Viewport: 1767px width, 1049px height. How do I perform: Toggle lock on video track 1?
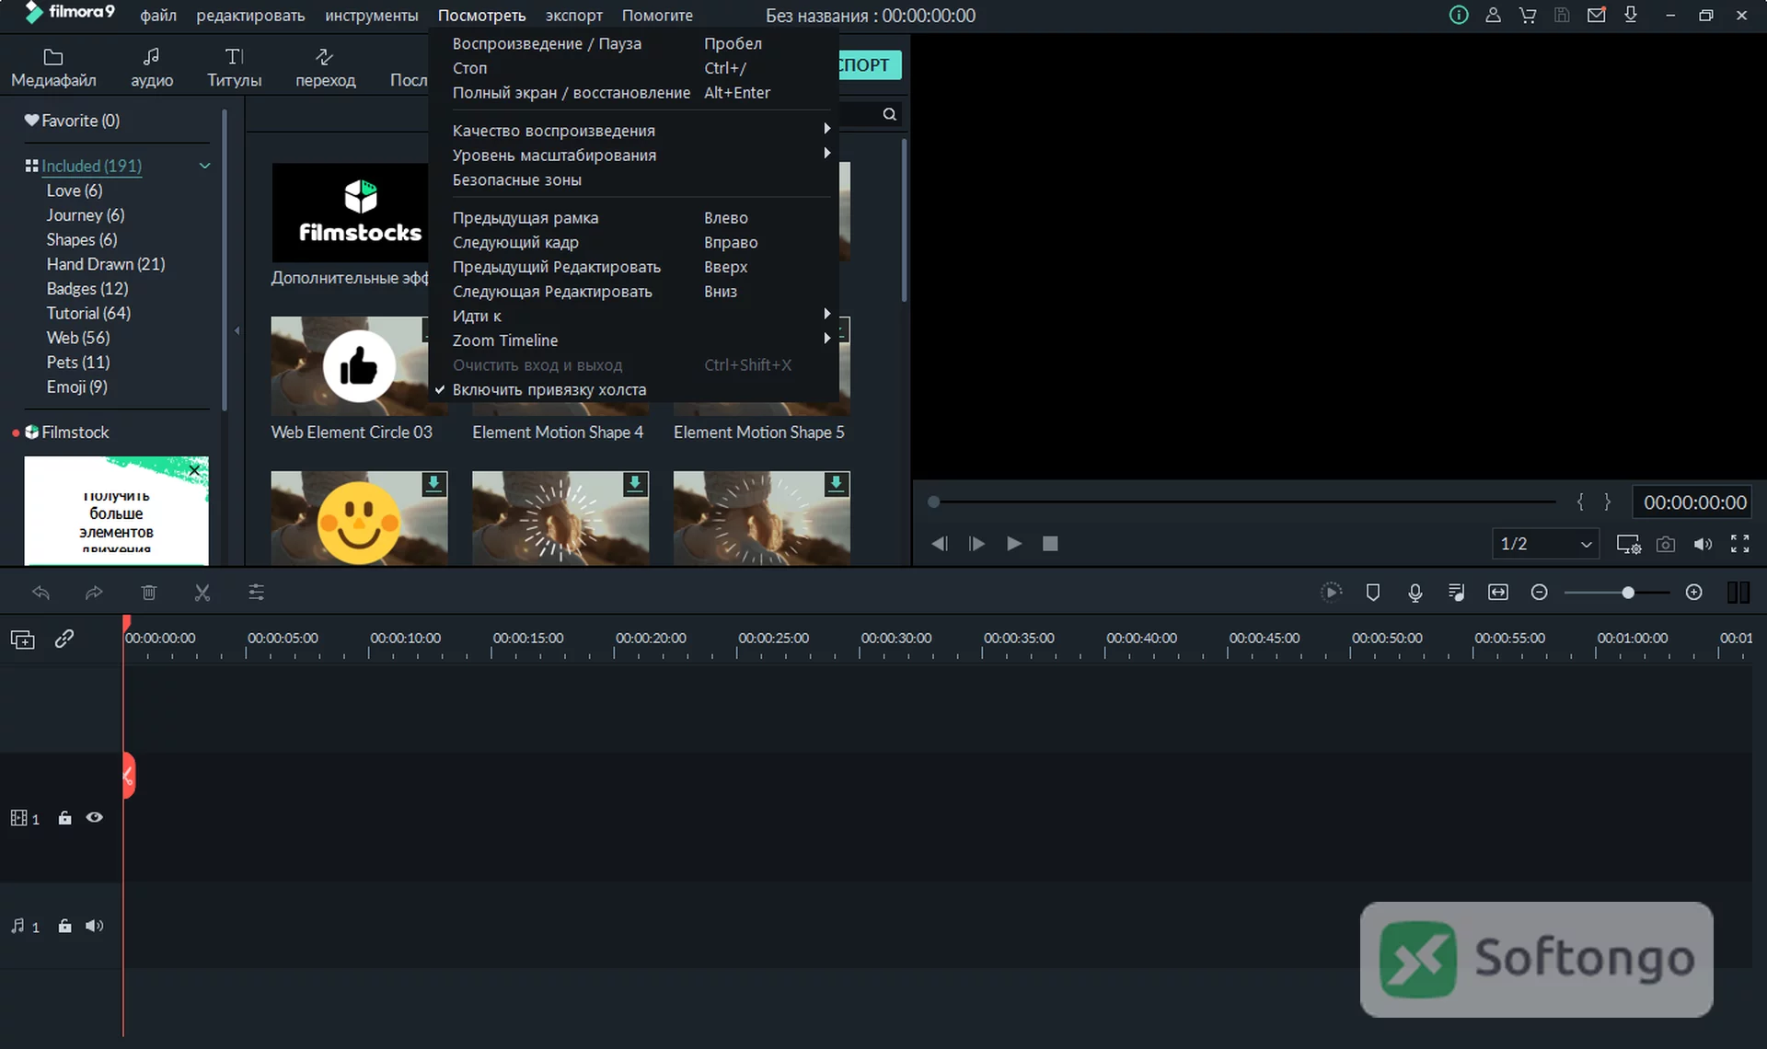coord(64,817)
